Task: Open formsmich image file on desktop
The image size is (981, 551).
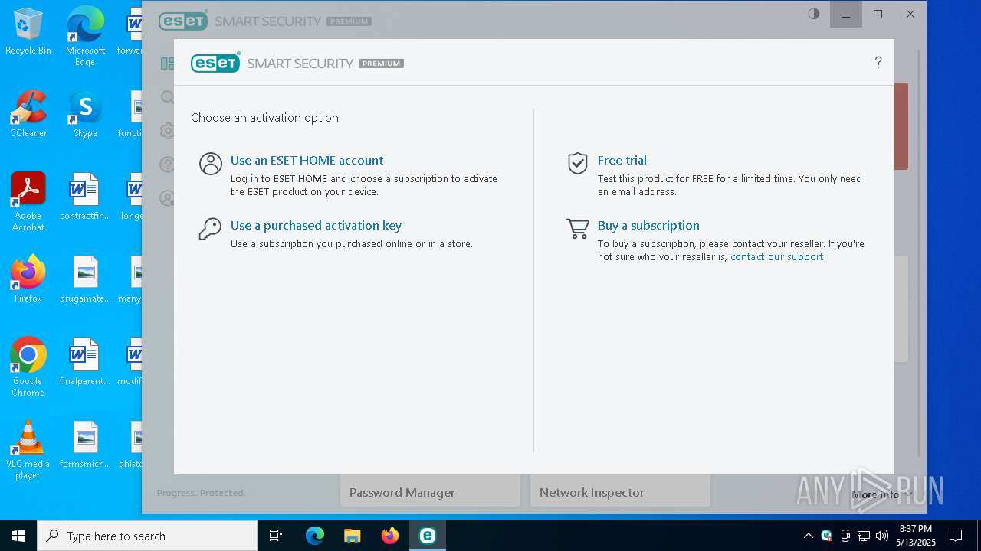Action: (85, 445)
